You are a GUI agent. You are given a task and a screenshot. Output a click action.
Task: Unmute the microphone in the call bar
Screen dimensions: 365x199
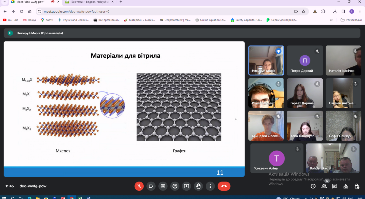(x=139, y=186)
